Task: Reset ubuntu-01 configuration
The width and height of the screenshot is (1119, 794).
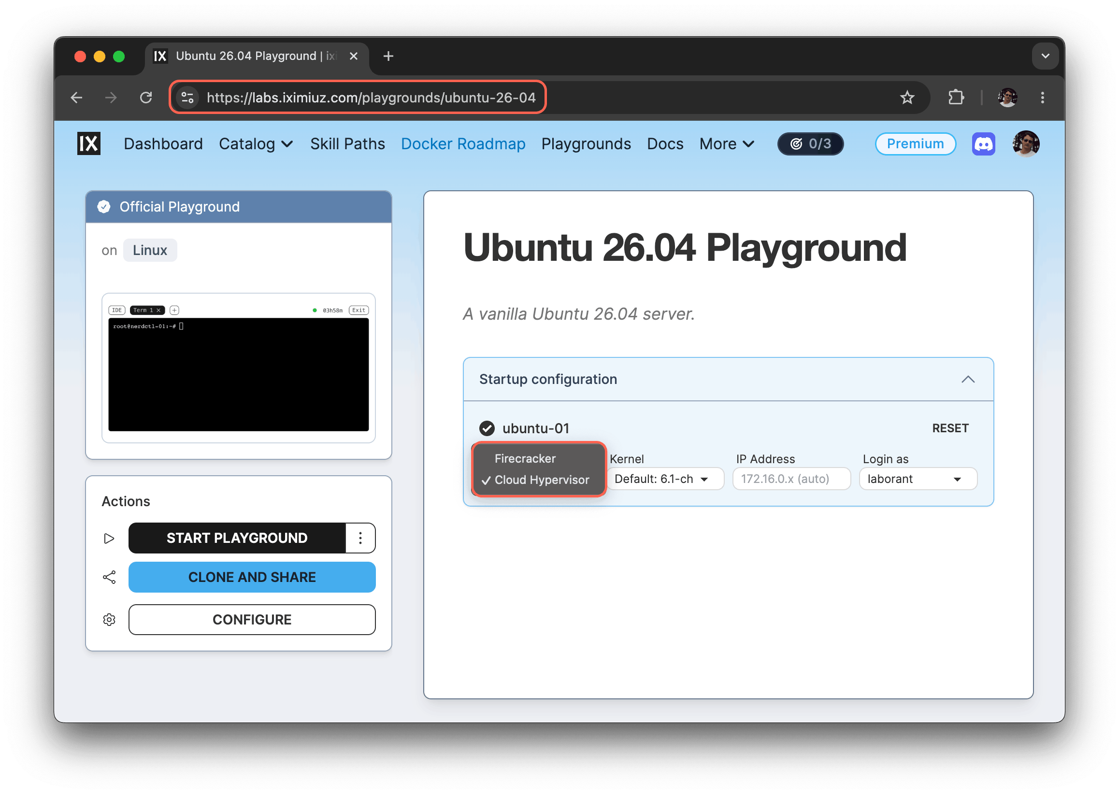Action: pyautogui.click(x=950, y=428)
